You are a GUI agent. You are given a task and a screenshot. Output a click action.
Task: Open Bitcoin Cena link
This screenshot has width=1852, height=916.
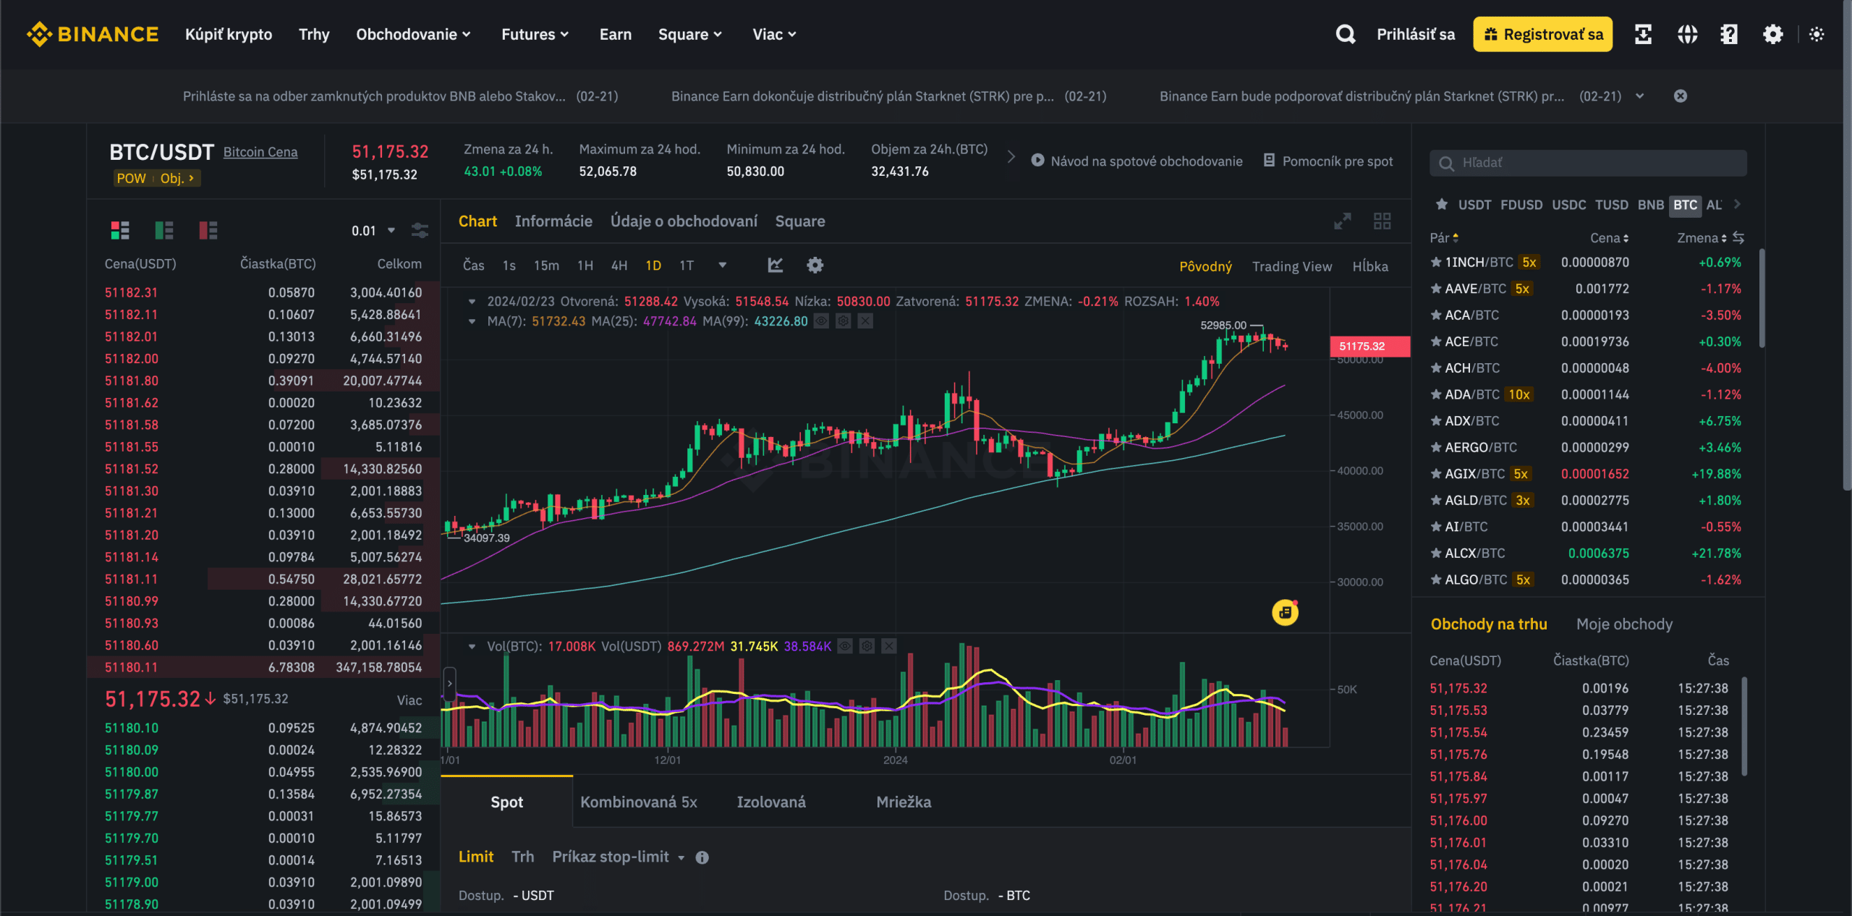click(260, 152)
